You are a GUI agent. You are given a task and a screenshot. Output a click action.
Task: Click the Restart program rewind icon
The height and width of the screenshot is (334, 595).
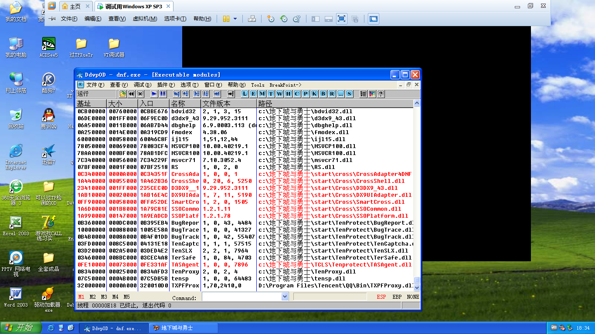pyautogui.click(x=131, y=94)
